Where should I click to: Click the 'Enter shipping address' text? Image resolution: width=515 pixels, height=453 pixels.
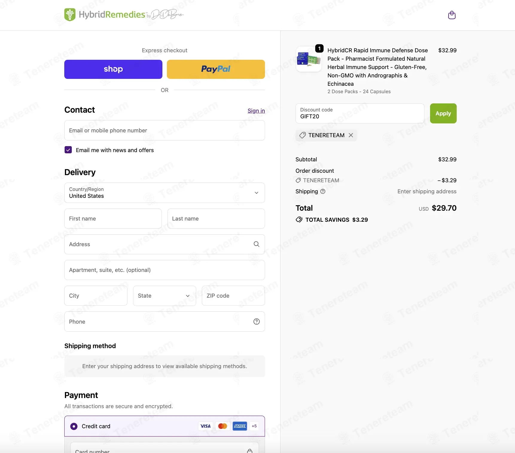click(427, 191)
